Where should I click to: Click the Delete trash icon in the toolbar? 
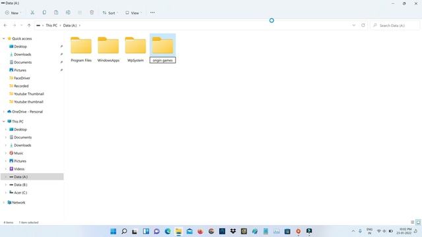pyautogui.click(x=92, y=13)
